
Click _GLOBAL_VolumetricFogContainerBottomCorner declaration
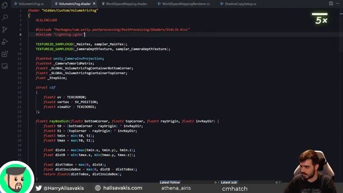pos(85,68)
